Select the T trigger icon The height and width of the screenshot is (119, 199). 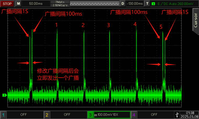click(147, 4)
